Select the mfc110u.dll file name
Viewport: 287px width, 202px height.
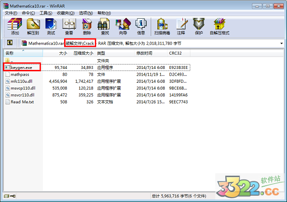(22, 81)
